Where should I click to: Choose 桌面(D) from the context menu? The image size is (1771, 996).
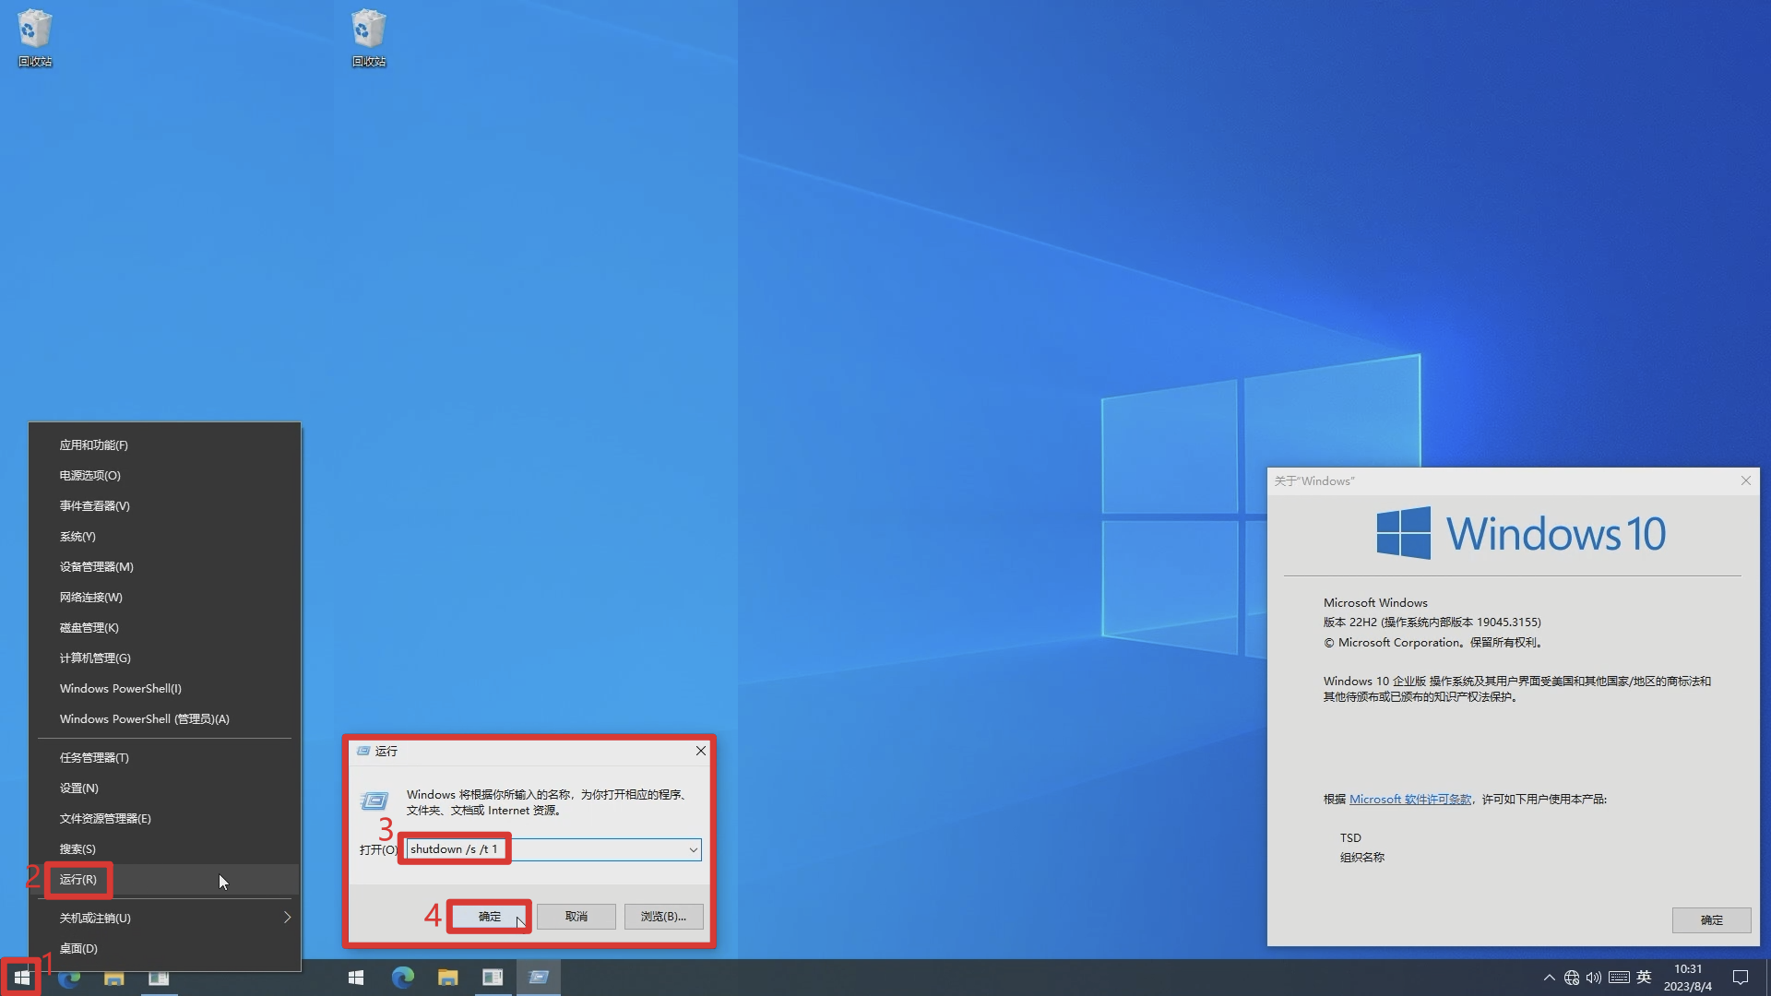(x=165, y=948)
